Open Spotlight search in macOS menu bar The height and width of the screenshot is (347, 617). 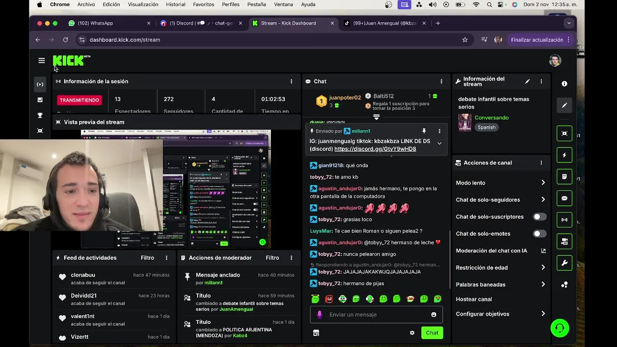pos(490,4)
